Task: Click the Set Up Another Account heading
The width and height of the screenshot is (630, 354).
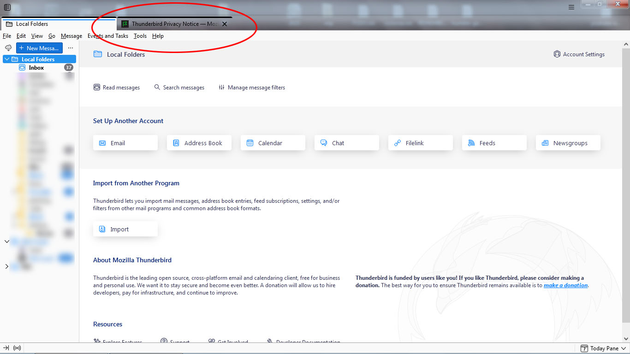Action: tap(128, 121)
